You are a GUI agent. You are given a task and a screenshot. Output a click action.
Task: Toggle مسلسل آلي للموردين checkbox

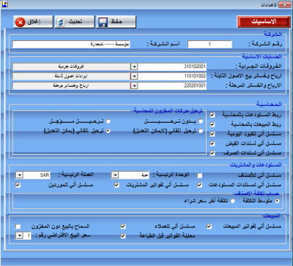coord(18,185)
